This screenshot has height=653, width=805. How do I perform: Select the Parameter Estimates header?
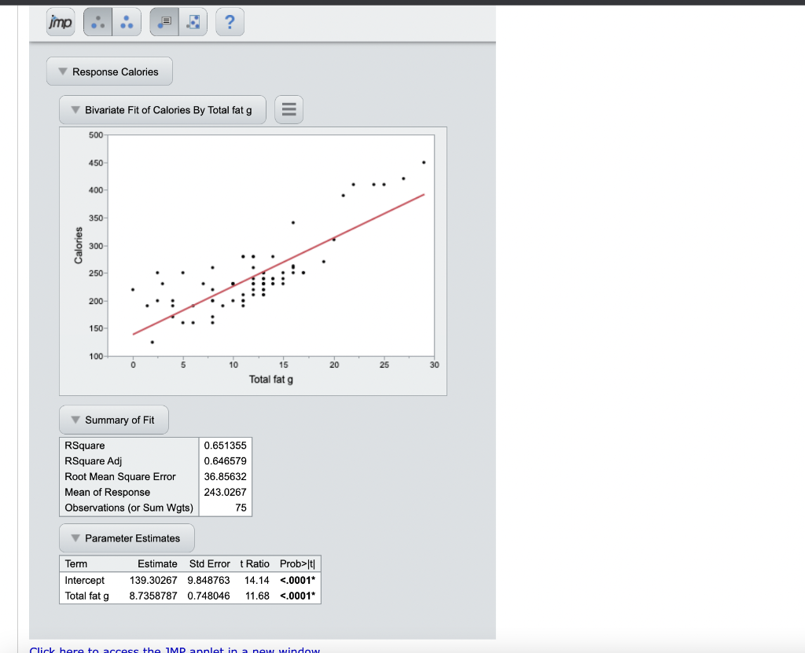click(126, 537)
